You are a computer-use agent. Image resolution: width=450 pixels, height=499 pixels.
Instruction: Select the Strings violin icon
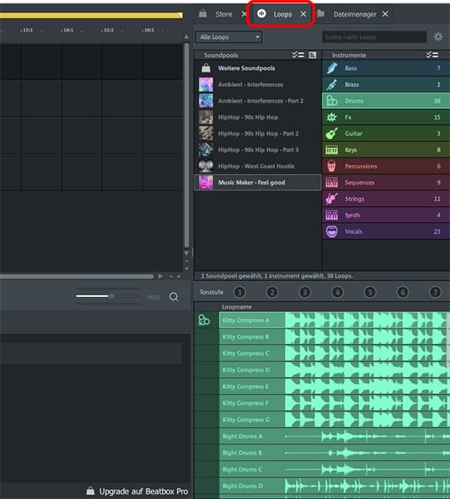[332, 199]
